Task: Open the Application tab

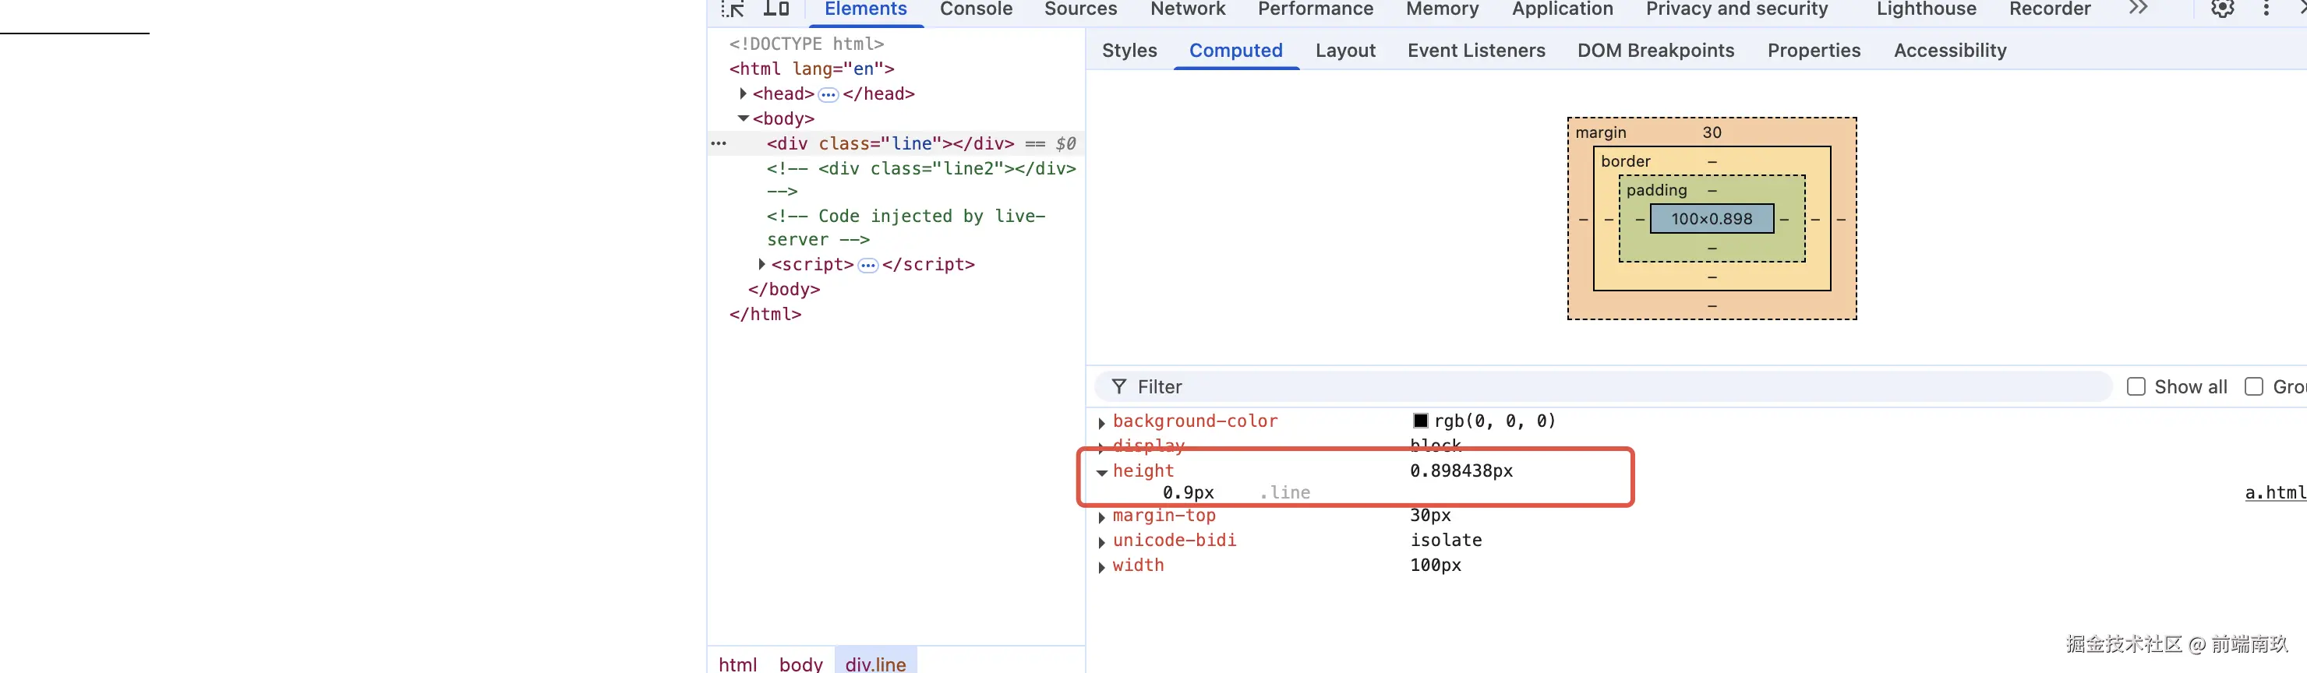Action: click(1562, 9)
